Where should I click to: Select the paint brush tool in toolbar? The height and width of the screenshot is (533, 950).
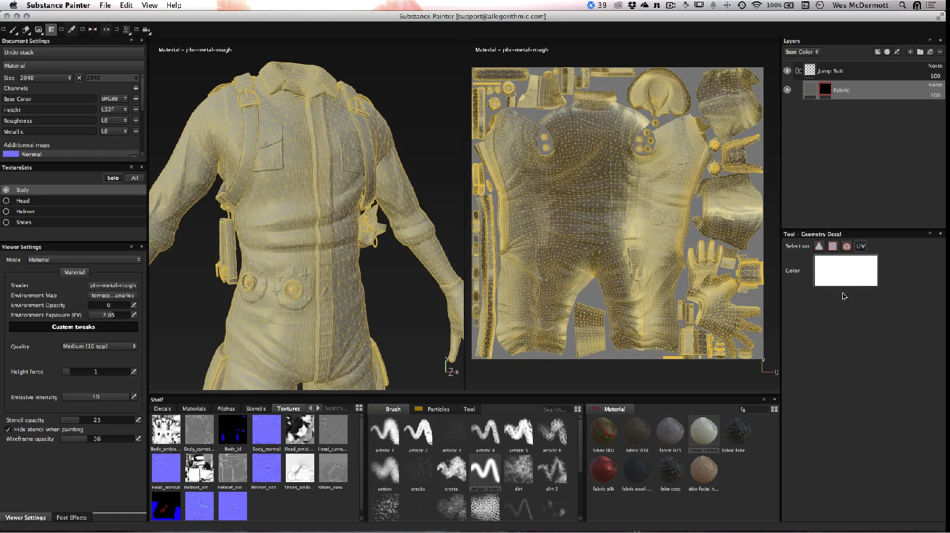(13, 30)
